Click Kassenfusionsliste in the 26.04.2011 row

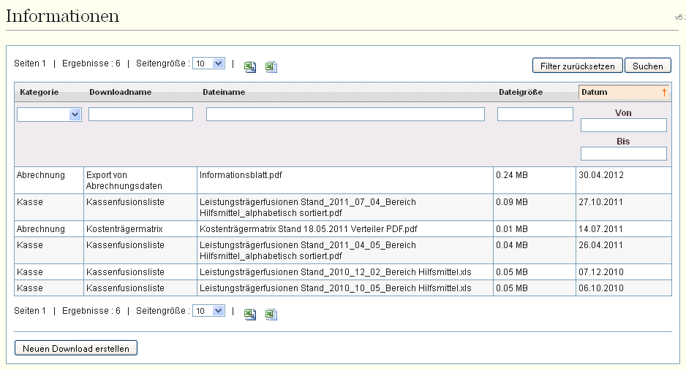point(125,245)
